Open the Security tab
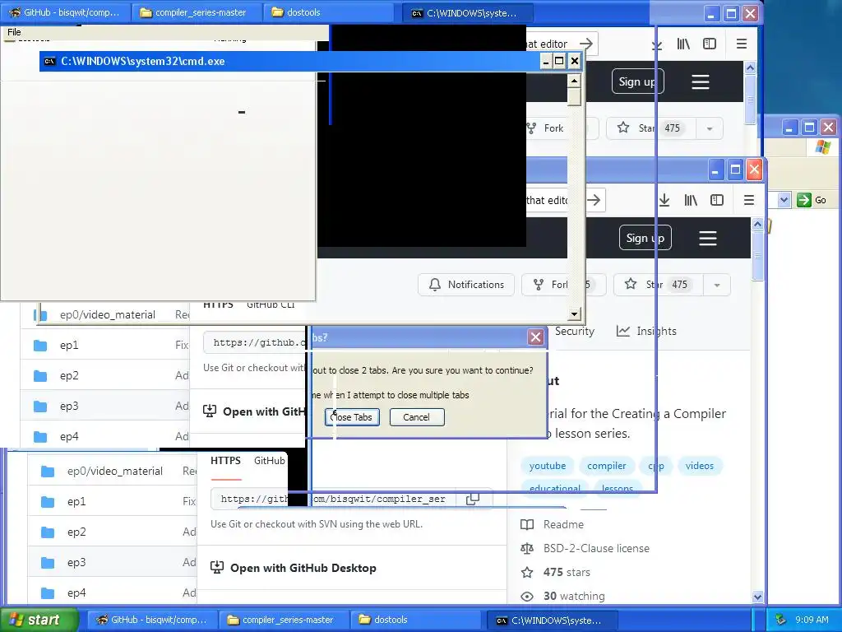 click(x=574, y=331)
